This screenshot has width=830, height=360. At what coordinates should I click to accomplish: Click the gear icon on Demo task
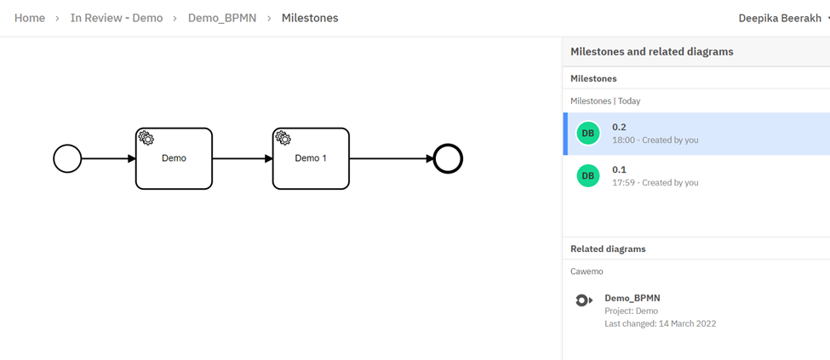(x=146, y=138)
